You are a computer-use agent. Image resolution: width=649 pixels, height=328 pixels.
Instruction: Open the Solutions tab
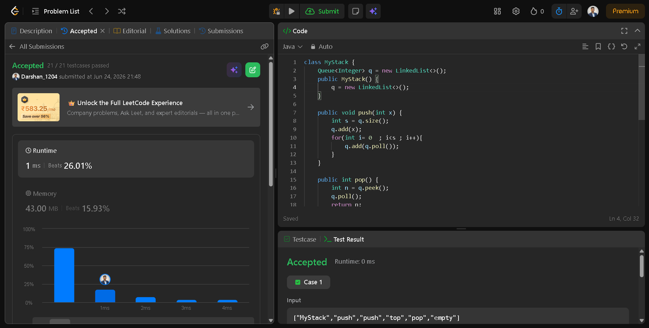(x=173, y=31)
